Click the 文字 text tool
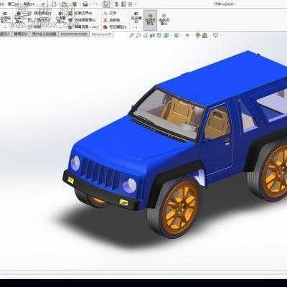The image size is (287, 287). click(x=110, y=14)
